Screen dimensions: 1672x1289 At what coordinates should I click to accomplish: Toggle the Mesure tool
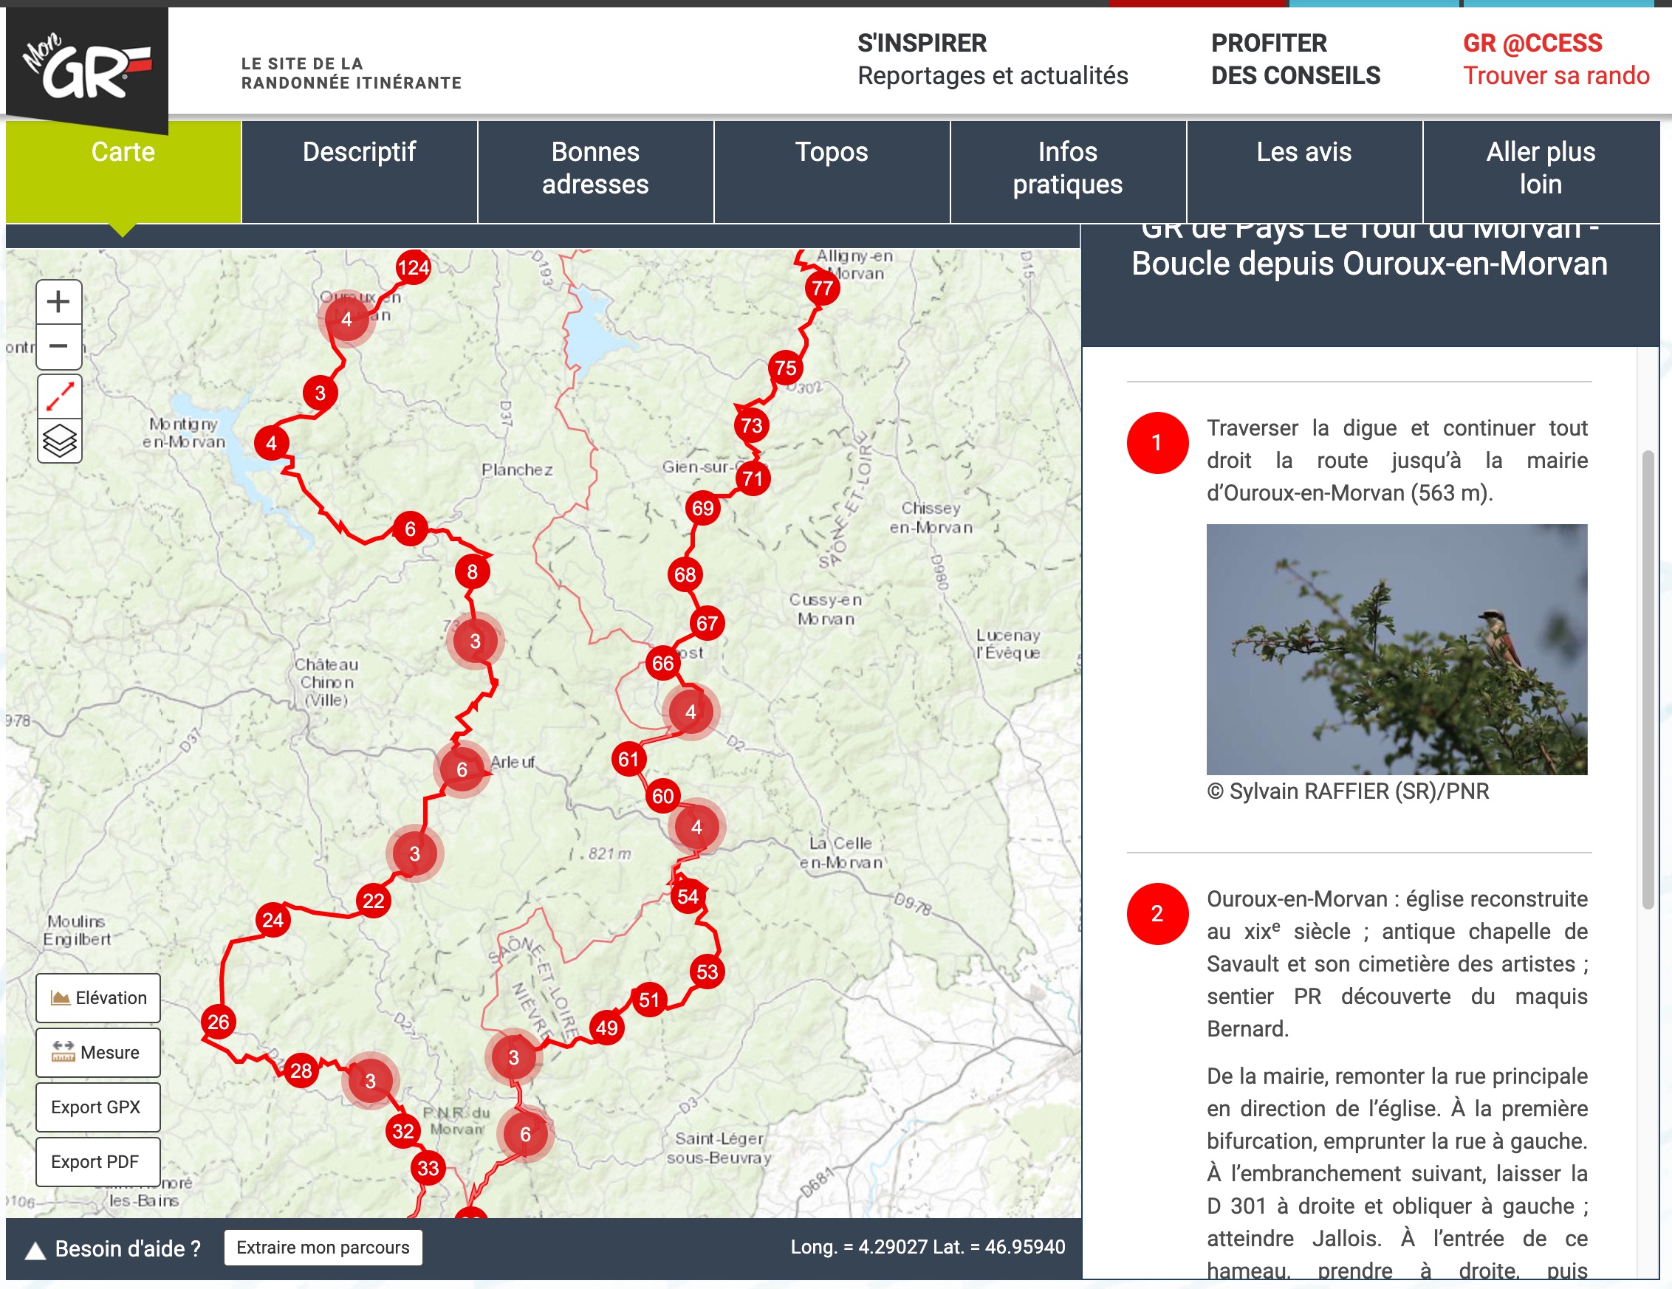[98, 1053]
